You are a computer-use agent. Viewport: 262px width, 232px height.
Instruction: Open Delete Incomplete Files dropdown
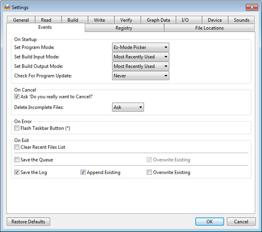[x=128, y=107]
